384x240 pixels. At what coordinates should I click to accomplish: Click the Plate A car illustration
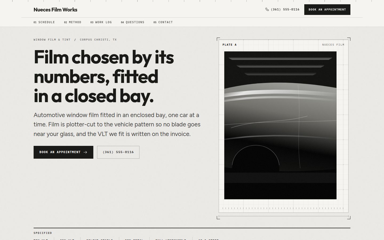pos(280,125)
